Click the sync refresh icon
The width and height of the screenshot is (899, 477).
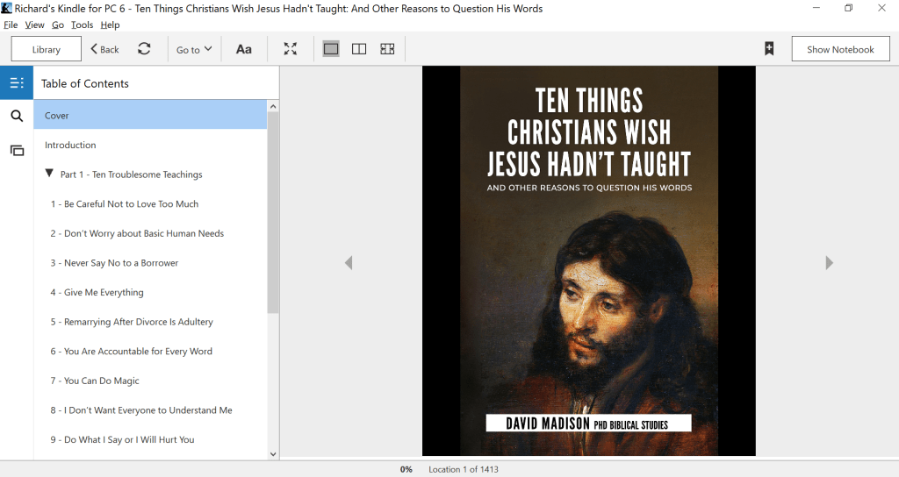click(x=144, y=49)
